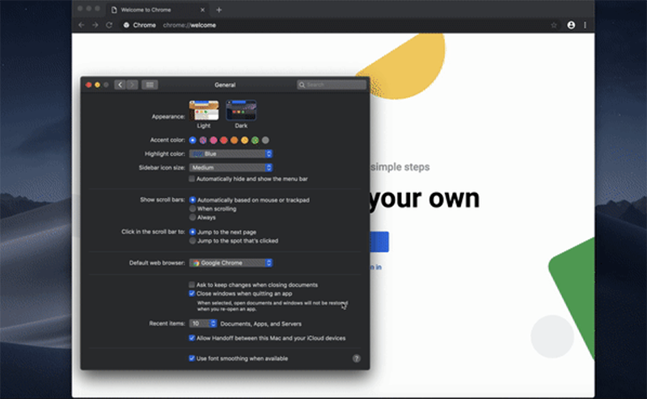647x399 pixels.
Task: Select show scroll bars Always
Action: [192, 217]
